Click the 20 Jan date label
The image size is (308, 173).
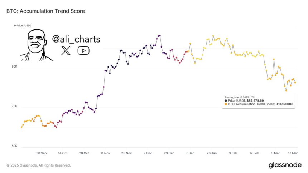pos(212,153)
